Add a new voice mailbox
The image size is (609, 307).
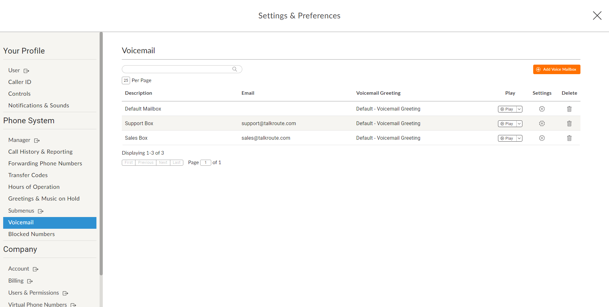(557, 69)
